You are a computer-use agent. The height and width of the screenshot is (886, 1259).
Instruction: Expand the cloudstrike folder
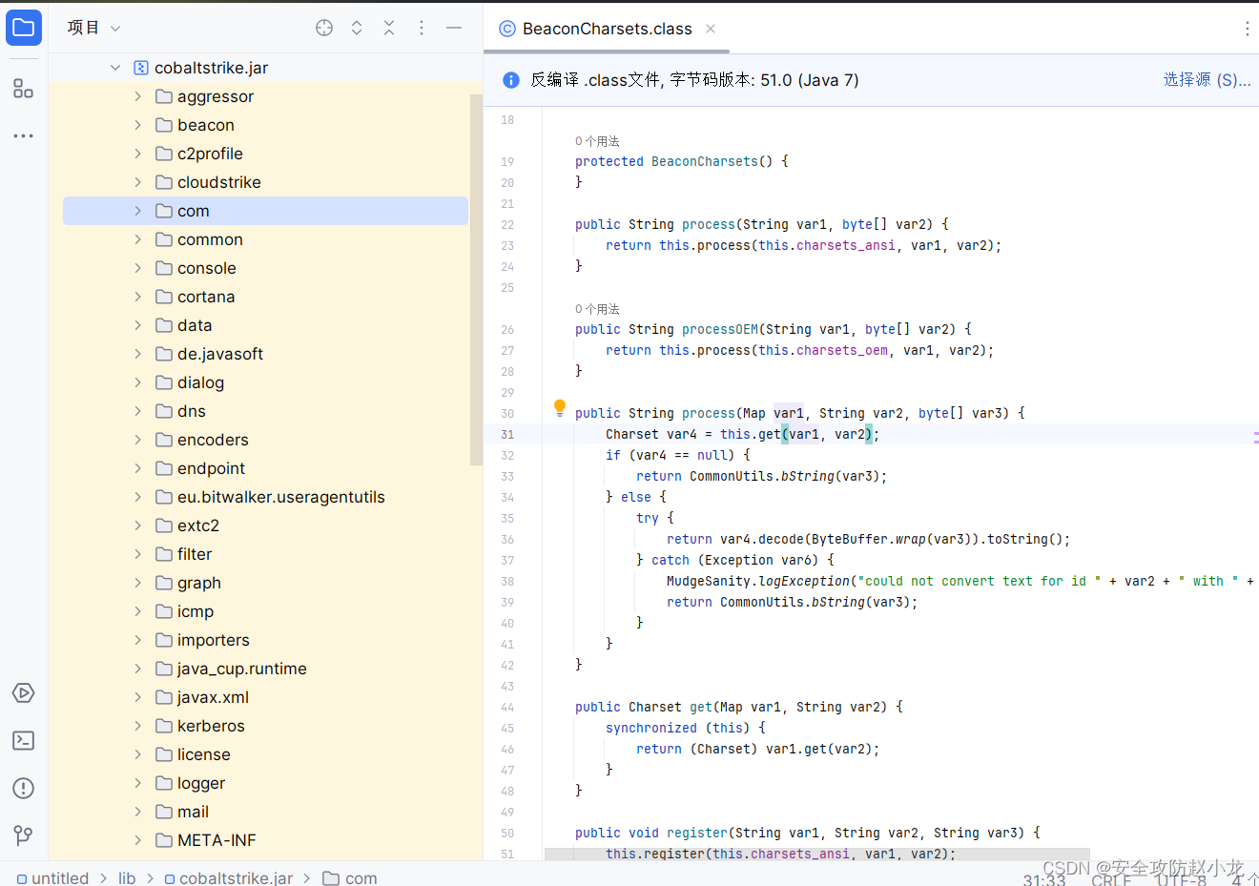138,182
